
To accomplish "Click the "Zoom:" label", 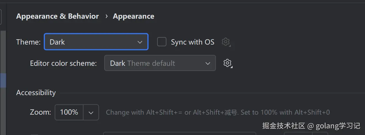I will click(x=40, y=112).
